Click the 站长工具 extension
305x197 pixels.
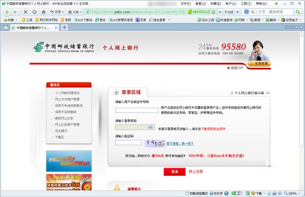(206, 20)
